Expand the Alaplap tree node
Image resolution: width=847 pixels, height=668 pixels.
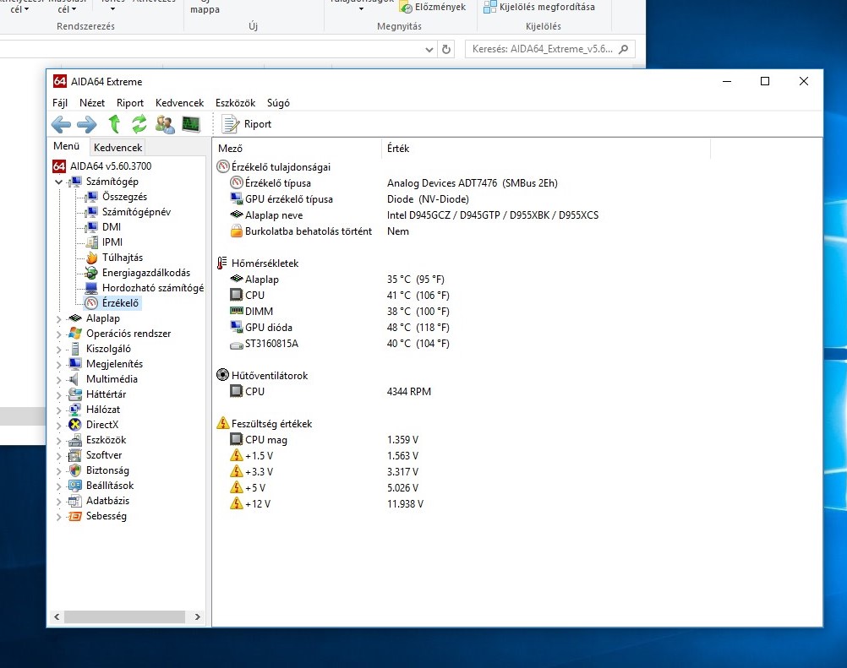click(x=59, y=319)
